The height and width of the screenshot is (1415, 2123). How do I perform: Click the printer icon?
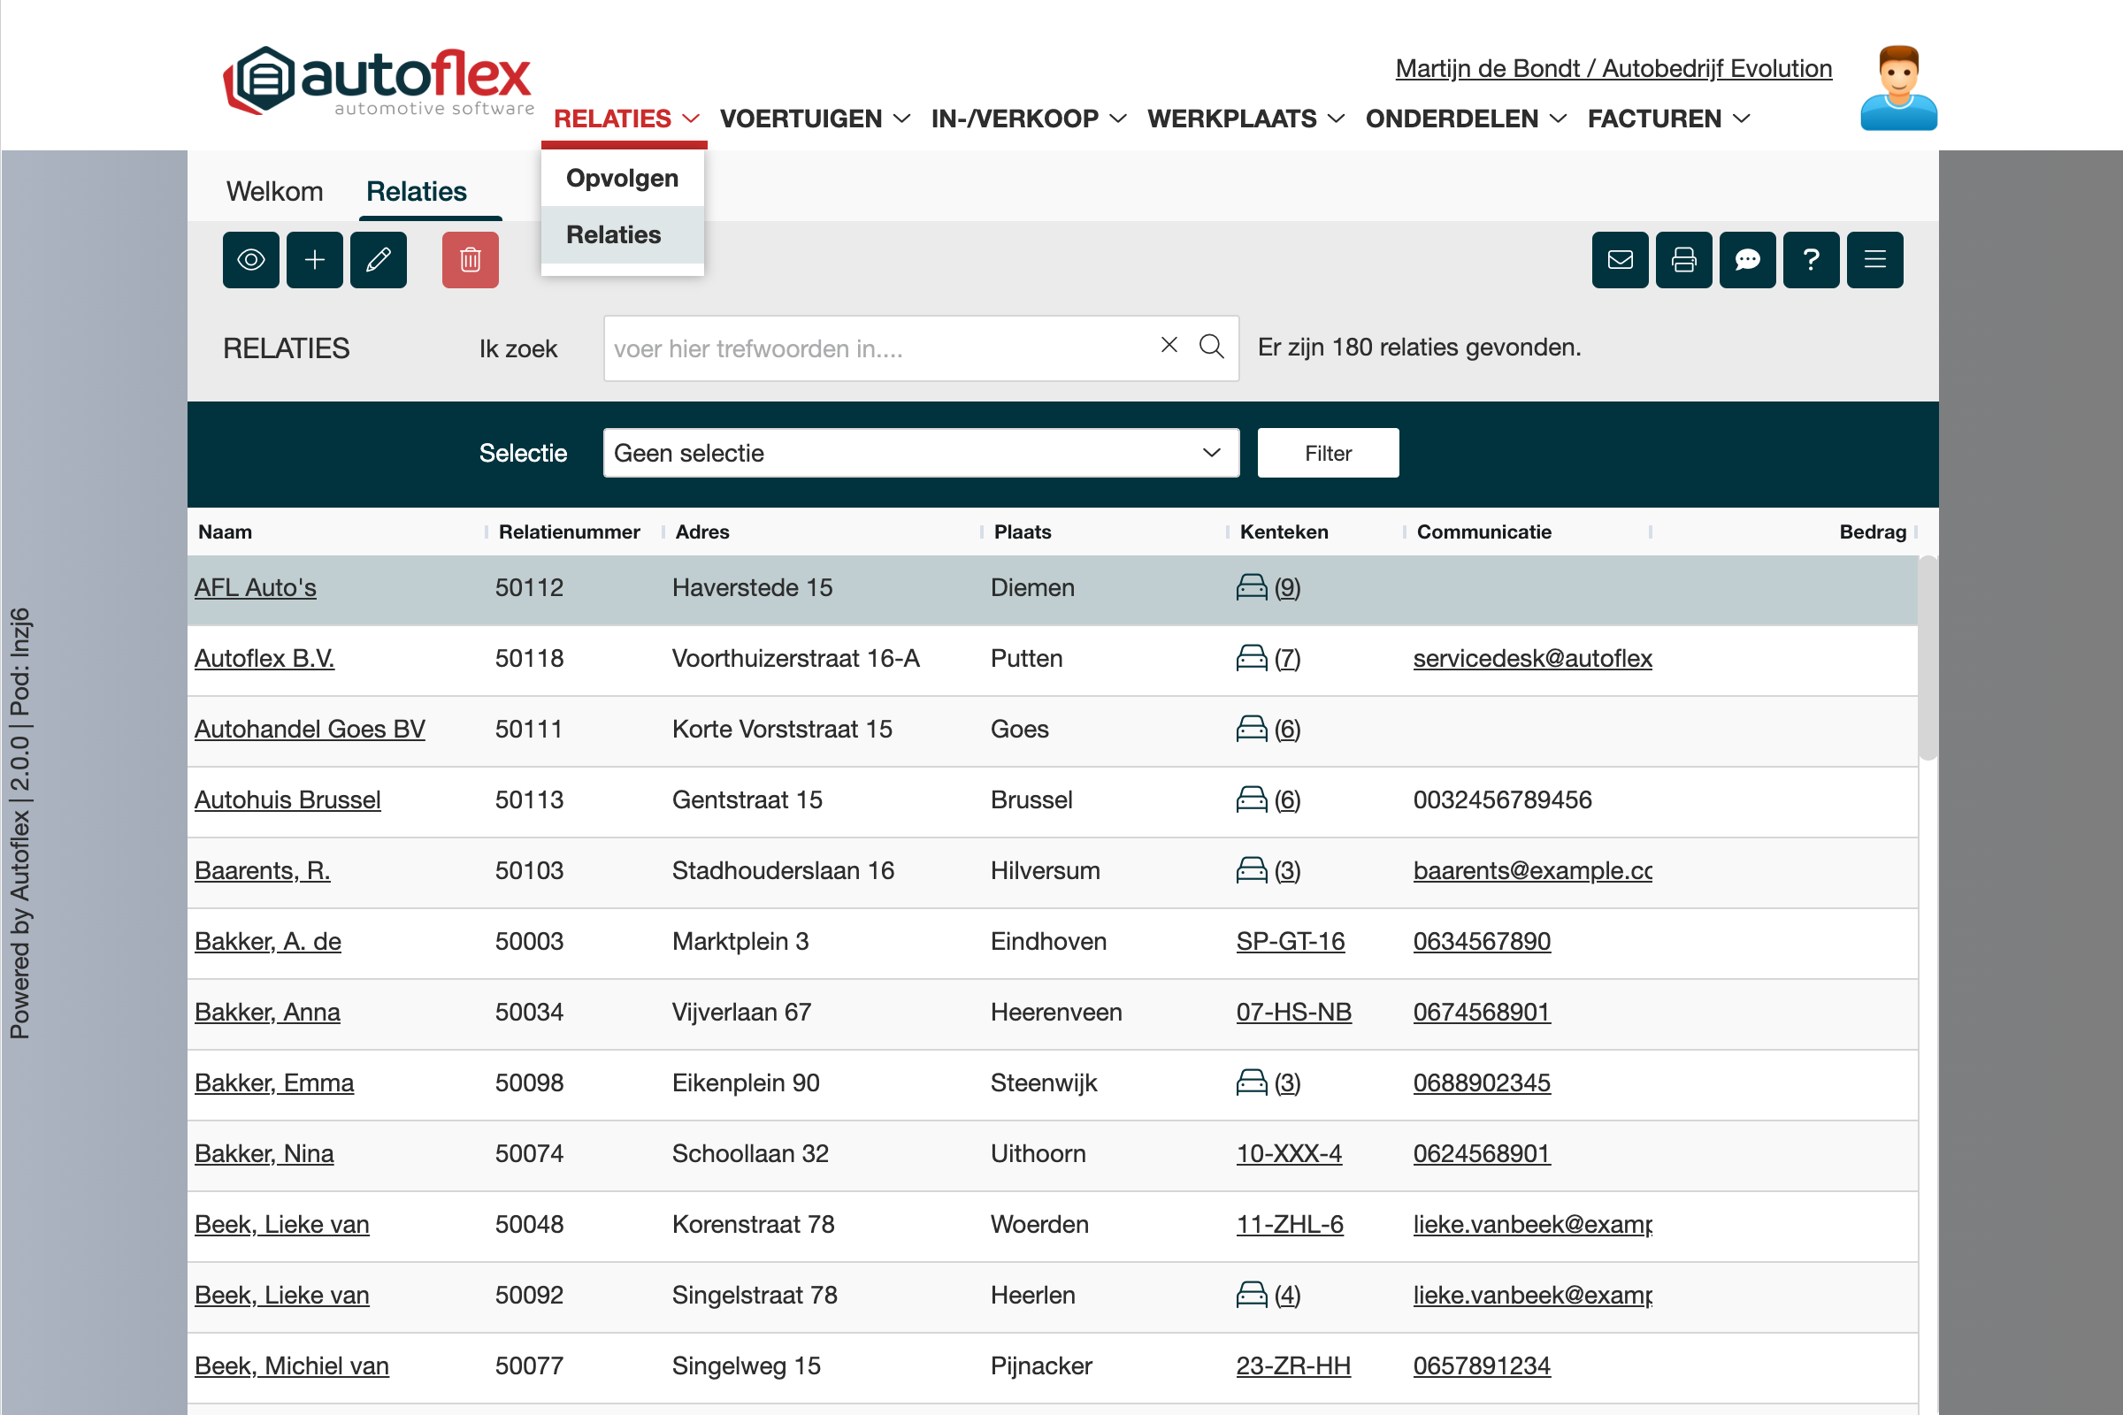[x=1683, y=260]
